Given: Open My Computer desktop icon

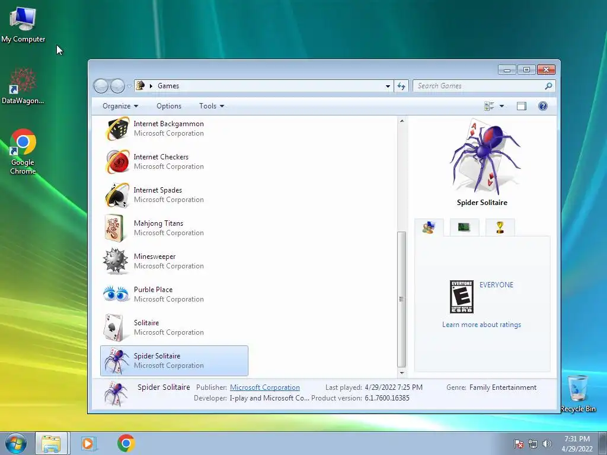Looking at the screenshot, I should (23, 24).
